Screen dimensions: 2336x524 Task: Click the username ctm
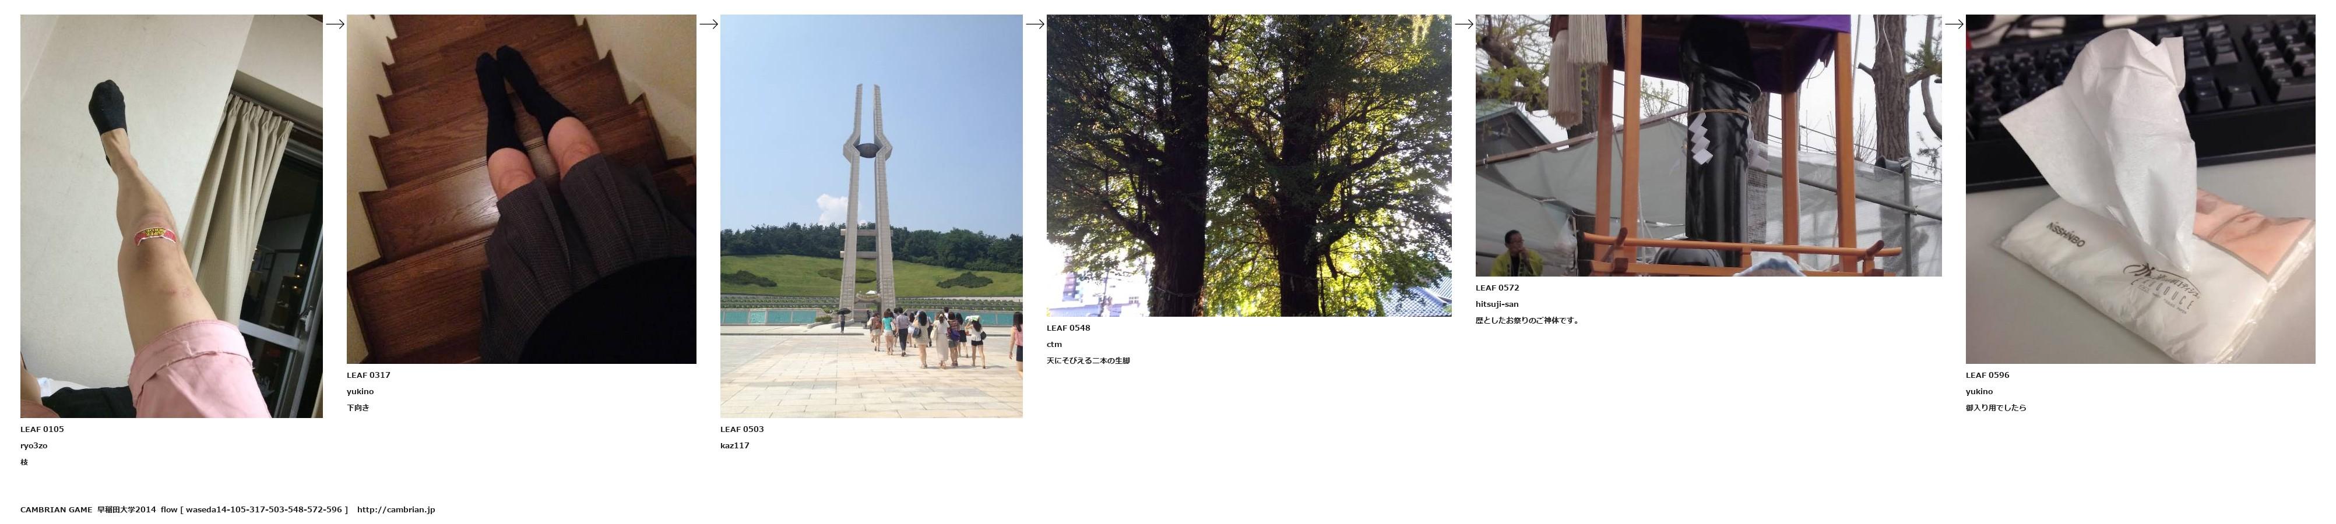(1054, 345)
